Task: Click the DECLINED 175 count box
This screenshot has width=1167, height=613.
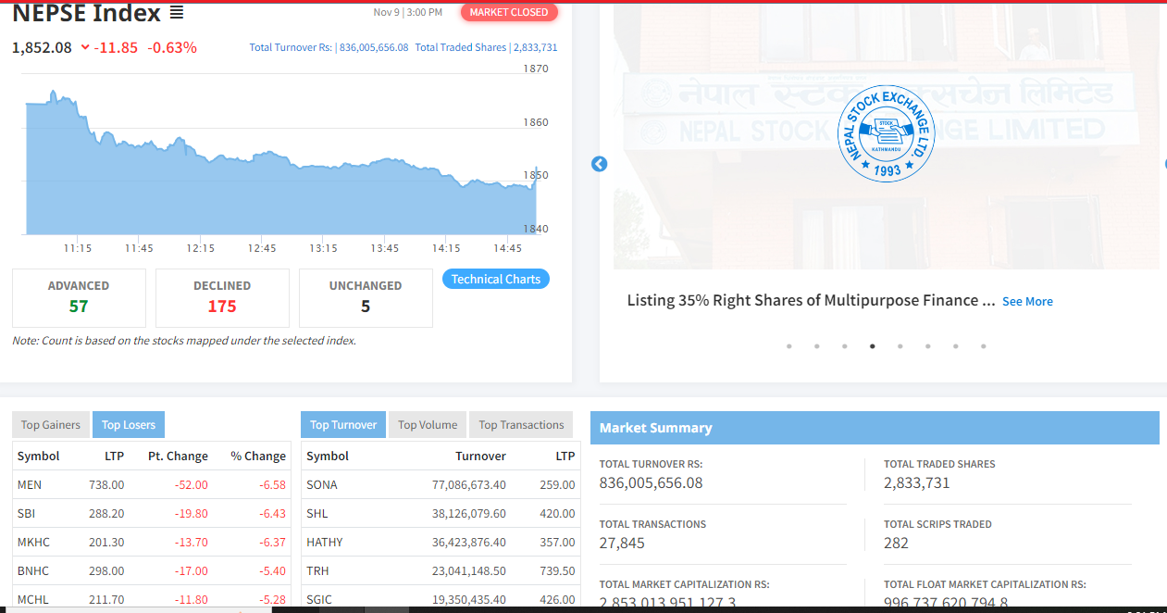Action: [x=222, y=297]
